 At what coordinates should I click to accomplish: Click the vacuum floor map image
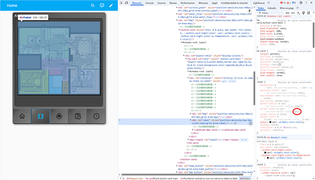pyautogui.click(x=59, y=58)
